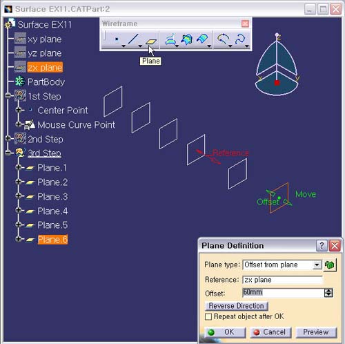Click the Reverse Direction button
This screenshot has width=345, height=344.
(236, 306)
